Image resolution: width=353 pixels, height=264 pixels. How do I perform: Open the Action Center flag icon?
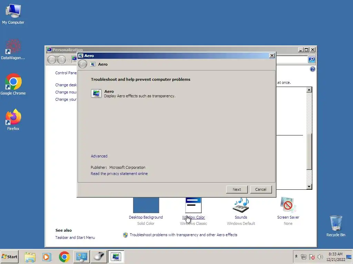312,256
